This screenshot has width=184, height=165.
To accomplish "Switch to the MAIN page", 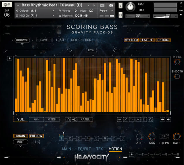I will coord(67,149).
